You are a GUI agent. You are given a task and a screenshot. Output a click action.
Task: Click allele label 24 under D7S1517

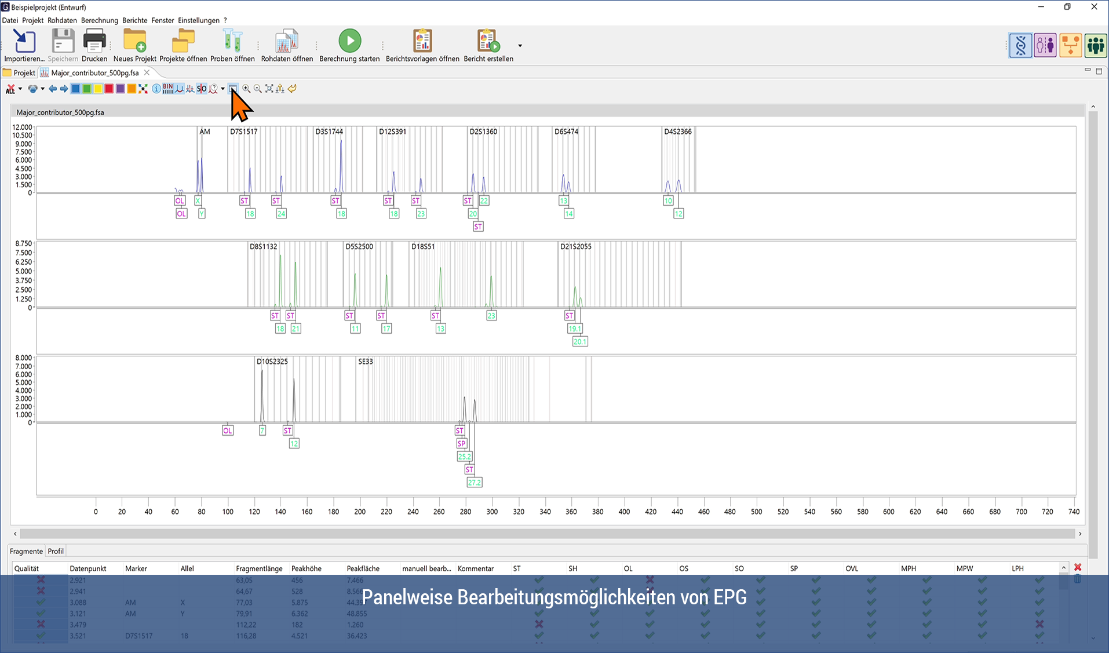(x=281, y=213)
